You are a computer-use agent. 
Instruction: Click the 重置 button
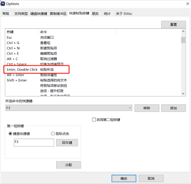(x=173, y=25)
